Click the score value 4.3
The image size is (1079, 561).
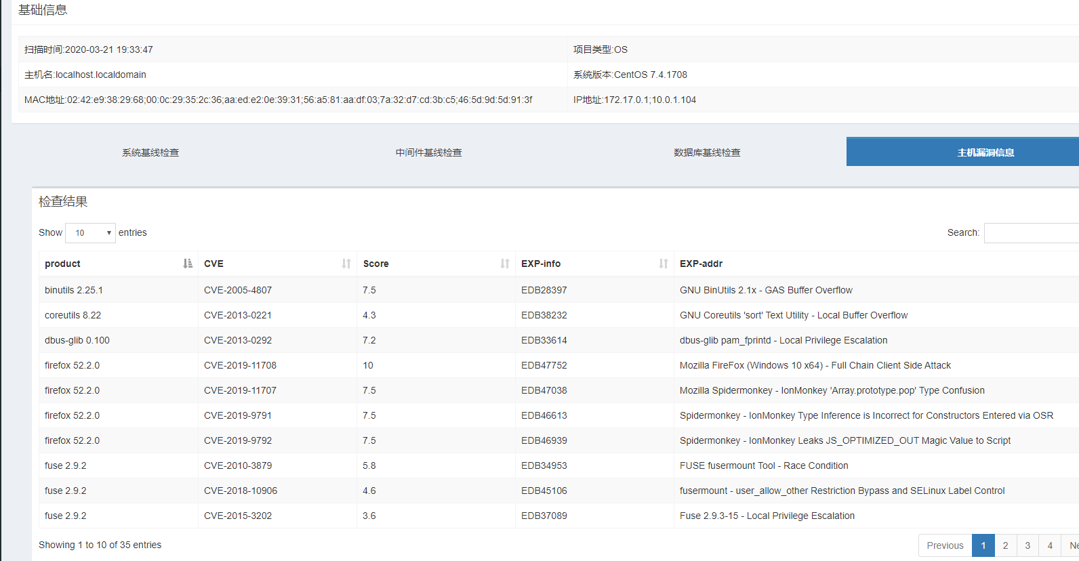(x=369, y=315)
